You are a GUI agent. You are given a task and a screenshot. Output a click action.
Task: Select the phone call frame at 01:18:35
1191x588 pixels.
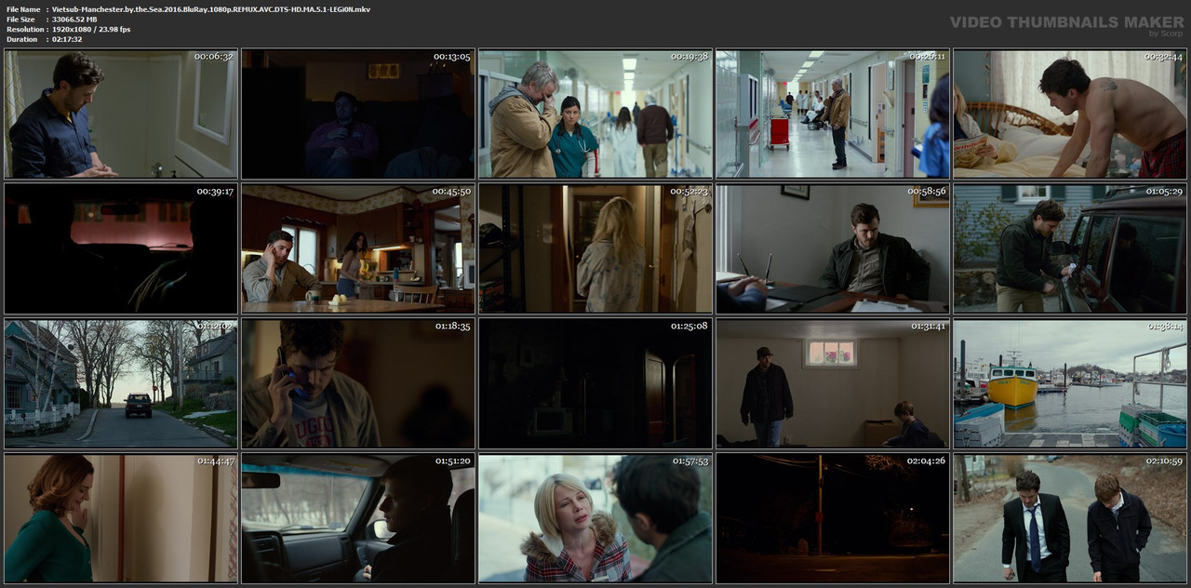358,383
